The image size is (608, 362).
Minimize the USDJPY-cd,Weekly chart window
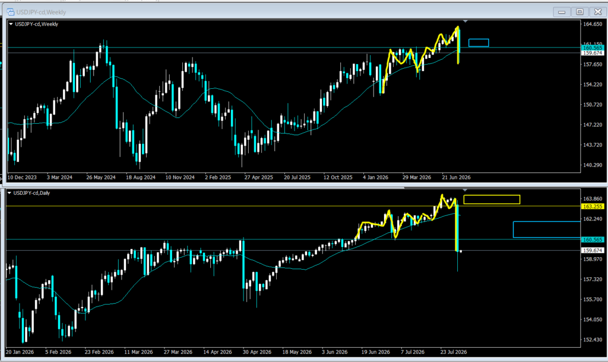(x=562, y=12)
